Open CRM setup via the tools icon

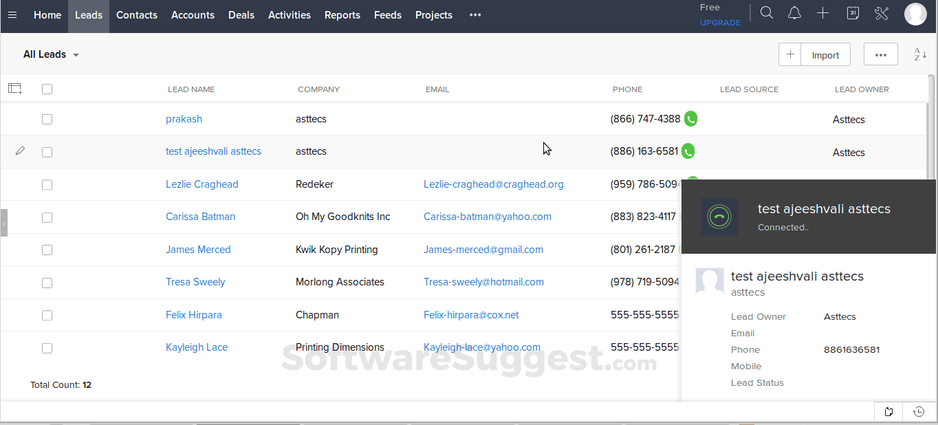tap(882, 12)
